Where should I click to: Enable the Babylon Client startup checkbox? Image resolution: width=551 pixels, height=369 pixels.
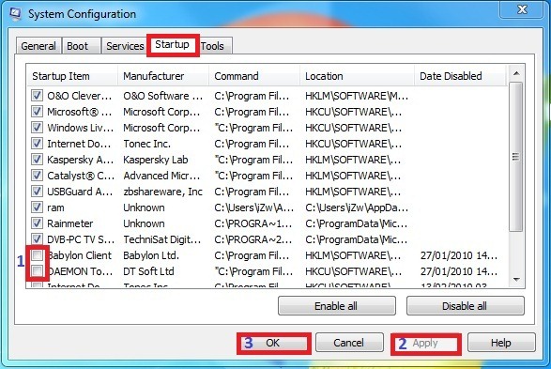point(37,255)
